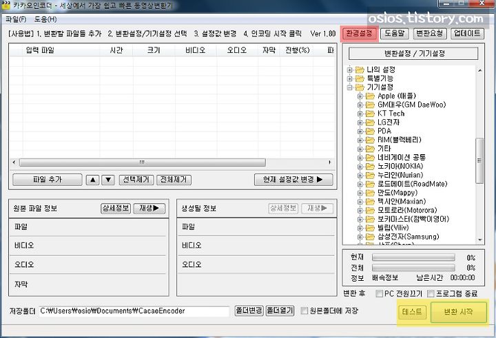496x338 pixels.
Task: Select the 기타 folder icon
Action: (370, 149)
